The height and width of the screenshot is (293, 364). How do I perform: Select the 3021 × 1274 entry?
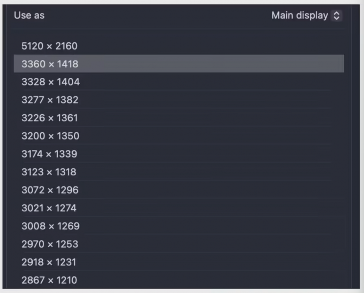tap(49, 208)
